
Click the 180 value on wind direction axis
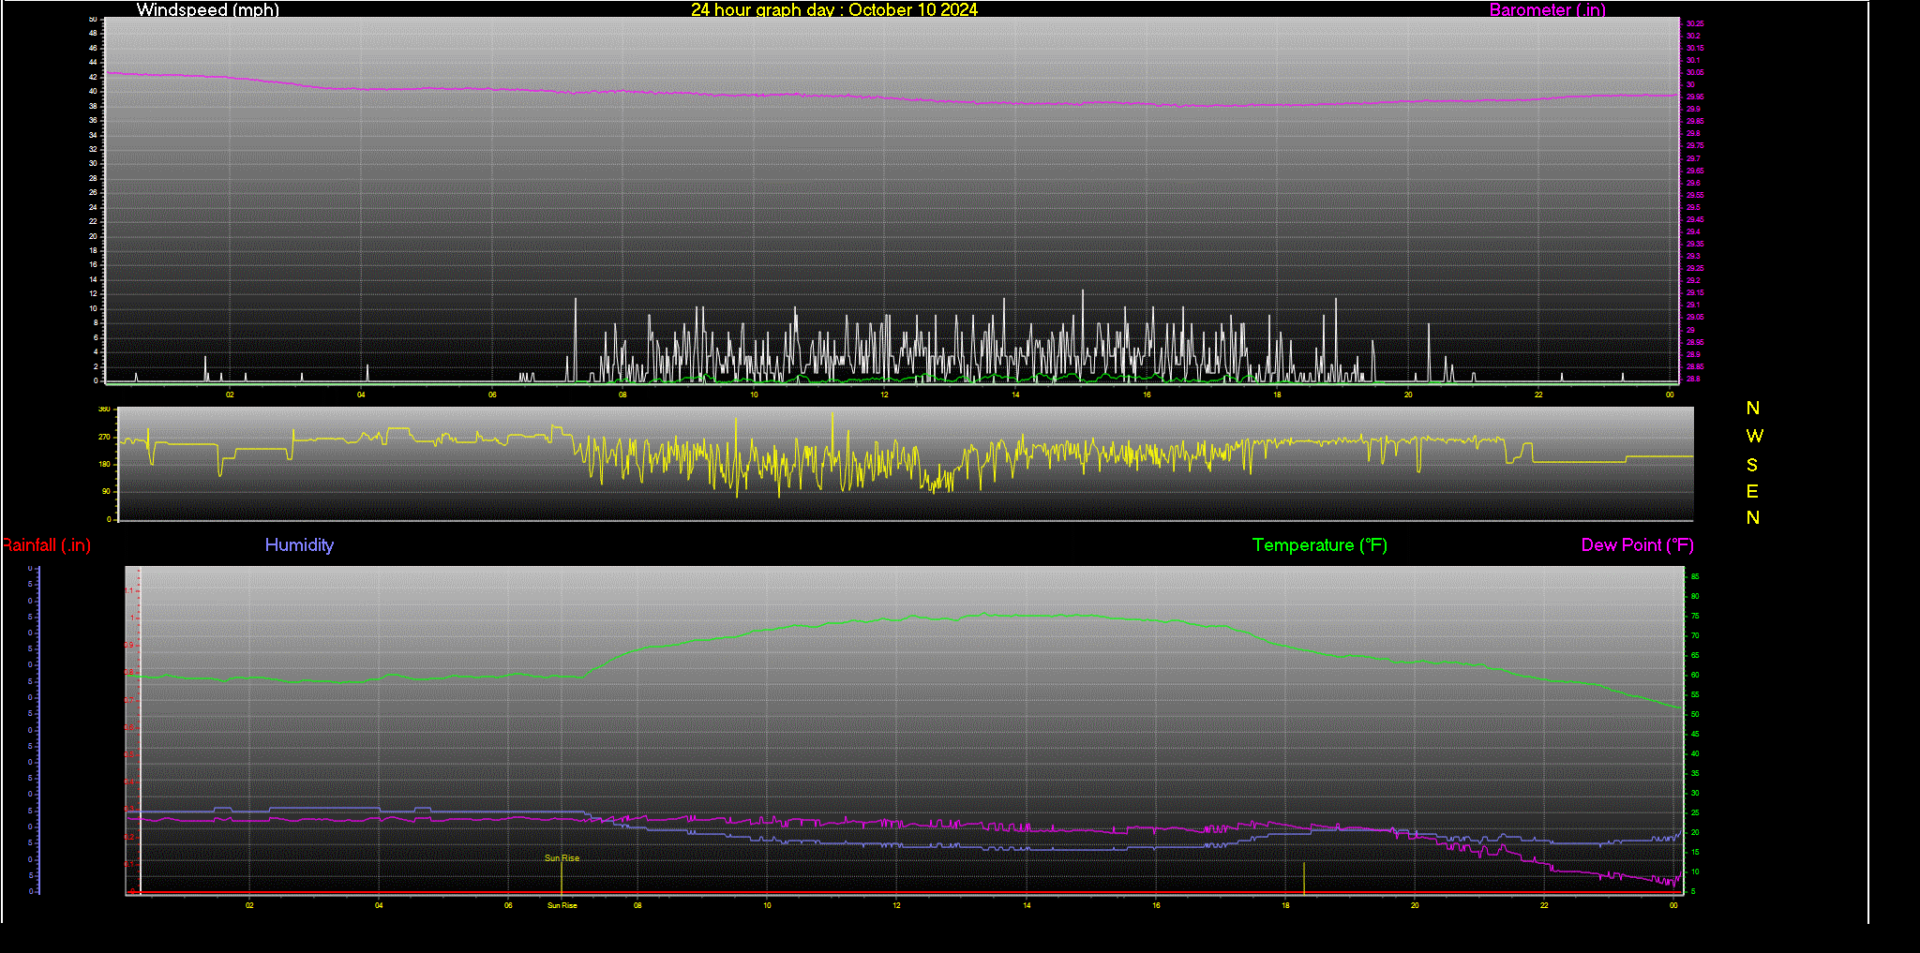(104, 464)
